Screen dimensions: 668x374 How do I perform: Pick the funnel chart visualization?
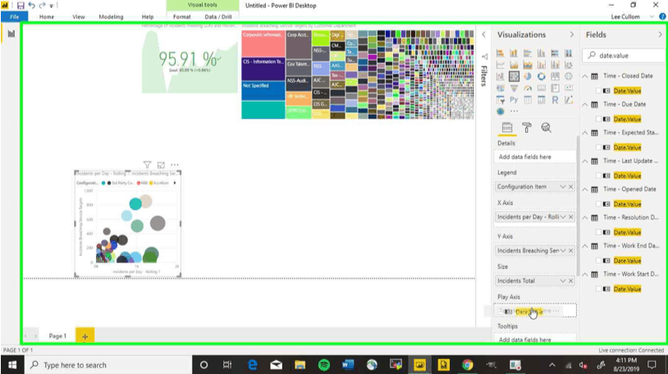point(514,89)
